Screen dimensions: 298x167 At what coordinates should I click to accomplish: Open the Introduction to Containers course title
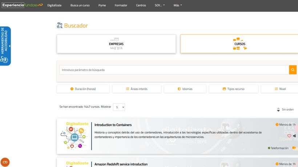113,125
